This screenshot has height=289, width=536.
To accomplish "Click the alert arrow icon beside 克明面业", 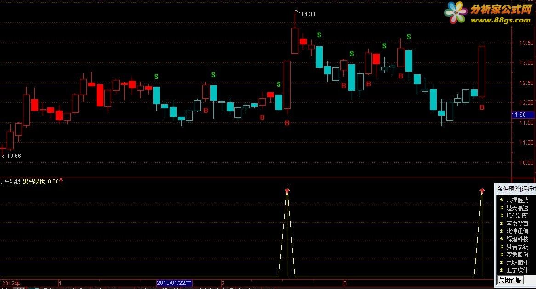I will 502,262.
